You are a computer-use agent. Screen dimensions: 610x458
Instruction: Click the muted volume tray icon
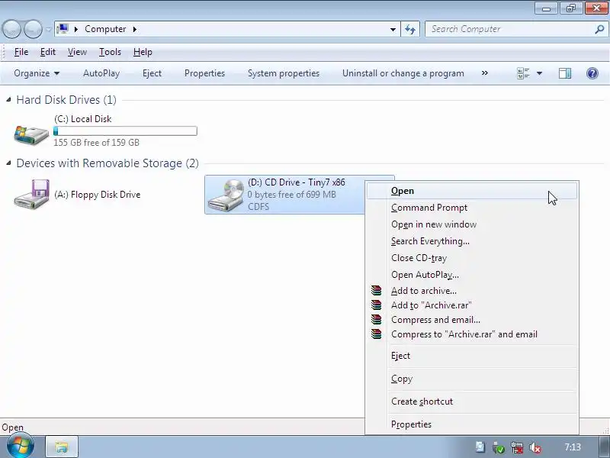tap(535, 447)
